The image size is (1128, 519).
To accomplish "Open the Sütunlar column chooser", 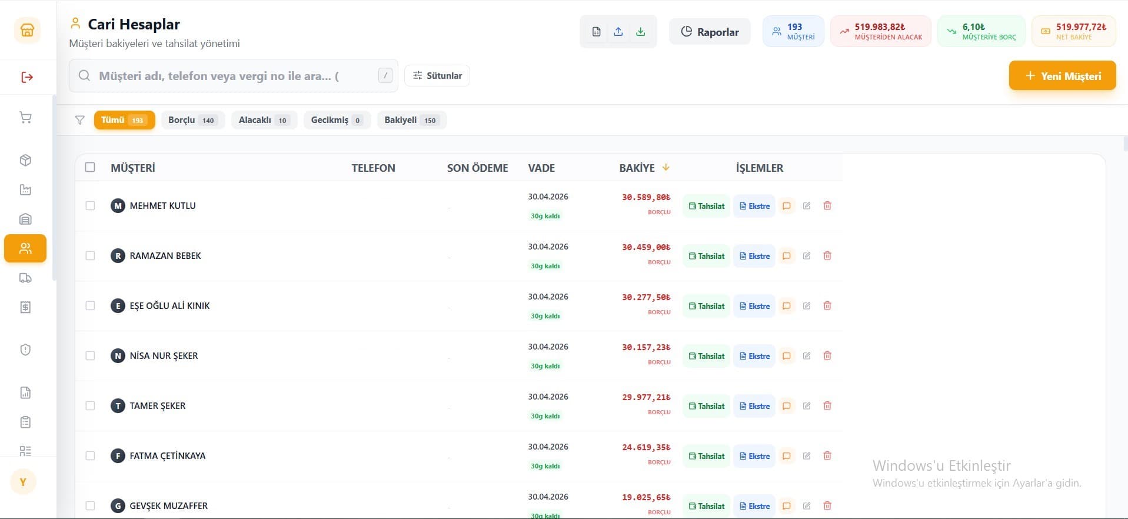I will (x=437, y=75).
